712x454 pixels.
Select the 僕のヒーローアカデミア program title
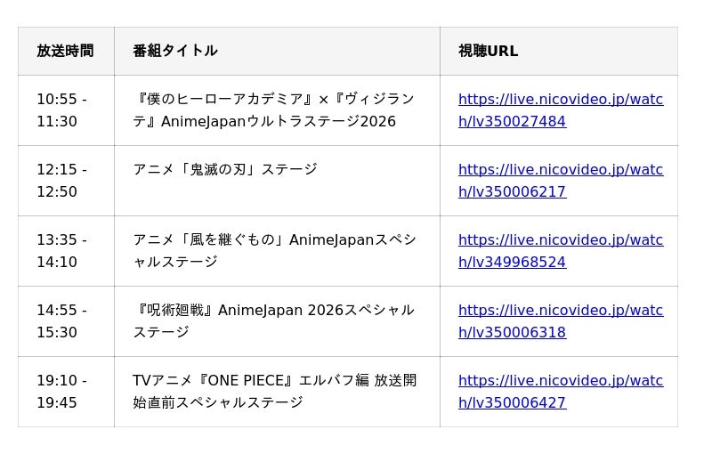[273, 110]
